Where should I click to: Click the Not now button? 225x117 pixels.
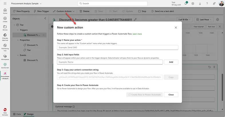[211, 27]
